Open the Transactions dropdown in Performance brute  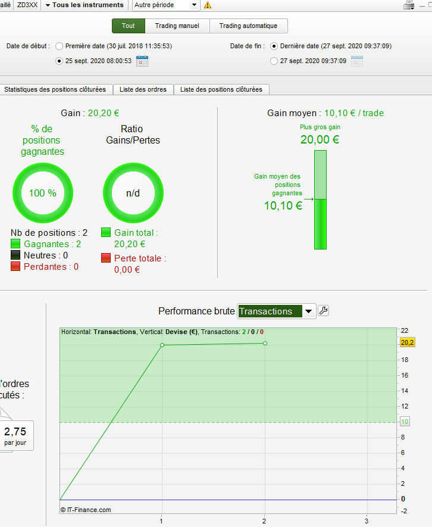pyautogui.click(x=277, y=311)
